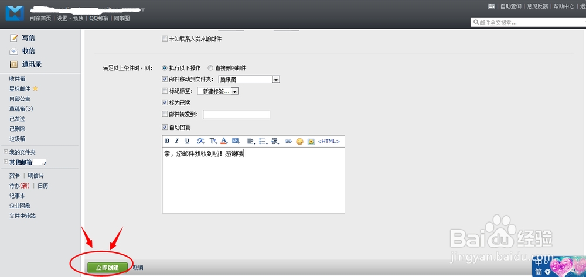Open the indent options icon
Viewport: 586px width, 277px height.
(275, 141)
